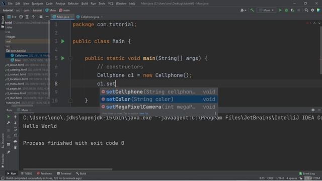
Task: Open the Problems tool window
Action: [44, 173]
